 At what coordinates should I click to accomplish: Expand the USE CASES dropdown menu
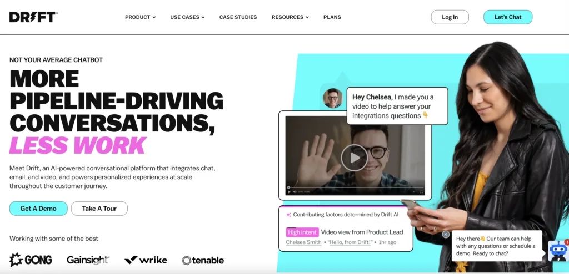click(x=187, y=17)
